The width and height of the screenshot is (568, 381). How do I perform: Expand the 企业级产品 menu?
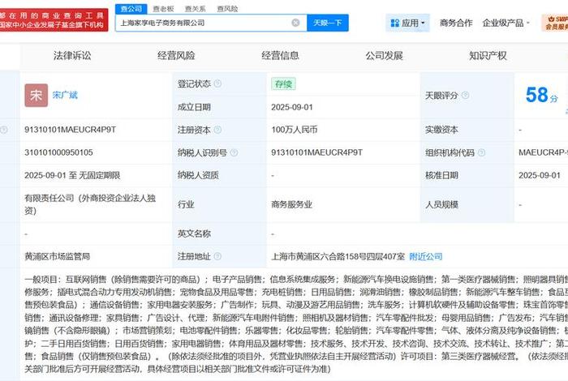pos(506,24)
